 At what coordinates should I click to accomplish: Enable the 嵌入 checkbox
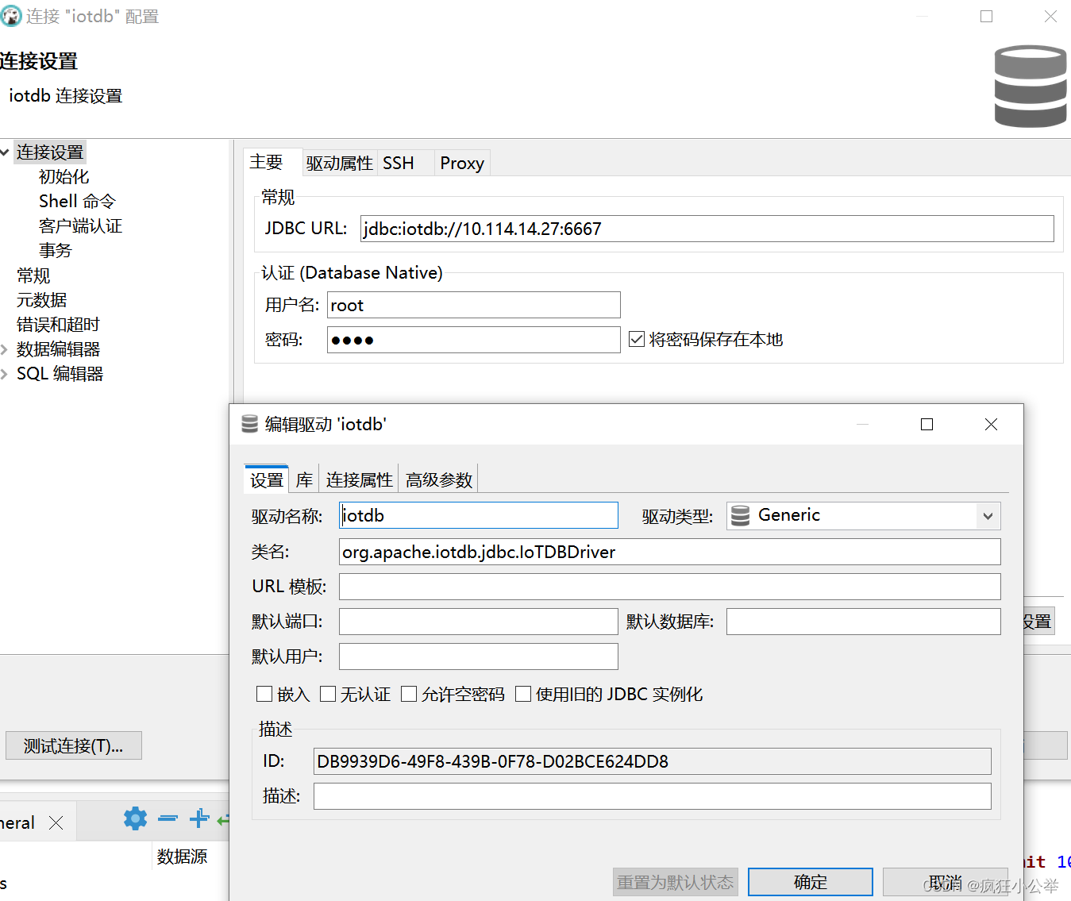[x=264, y=694]
